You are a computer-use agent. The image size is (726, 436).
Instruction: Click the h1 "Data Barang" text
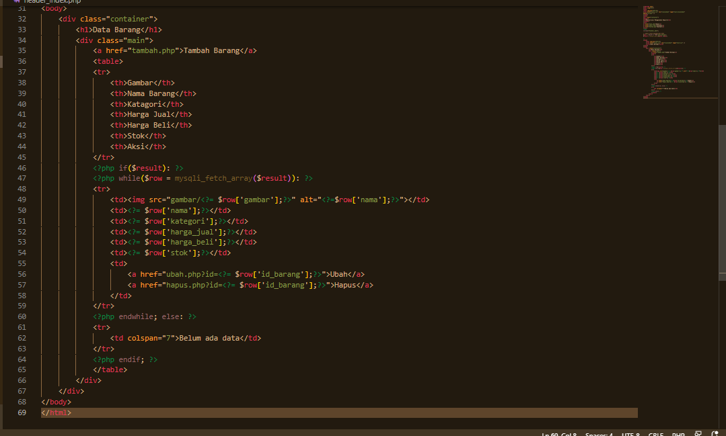(x=116, y=30)
